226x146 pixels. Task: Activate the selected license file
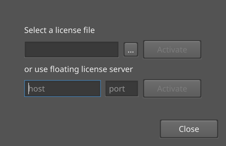coord(172,49)
